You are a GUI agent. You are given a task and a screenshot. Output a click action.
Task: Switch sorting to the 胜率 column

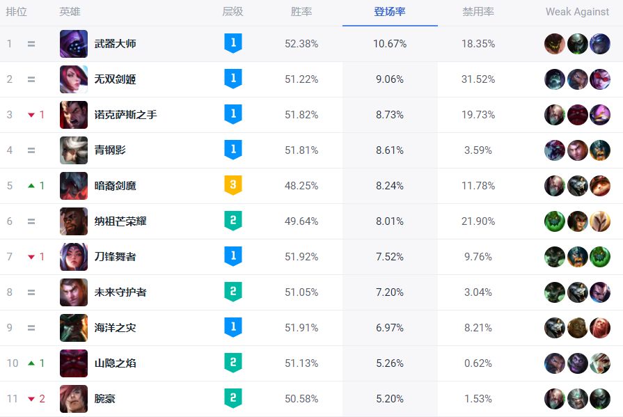point(301,12)
